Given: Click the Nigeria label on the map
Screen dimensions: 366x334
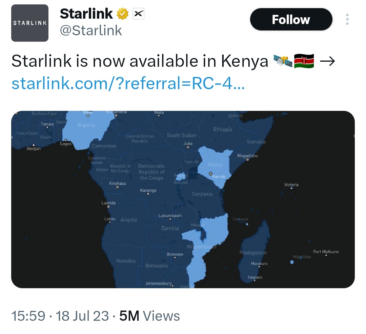Looking at the screenshot, I should click(86, 125).
